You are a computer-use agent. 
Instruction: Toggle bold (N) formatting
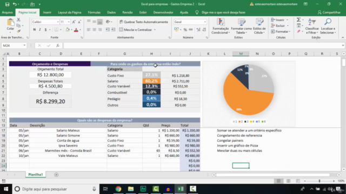pos(35,30)
